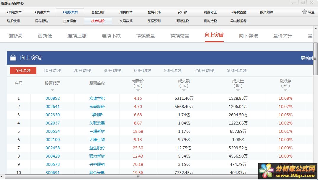Open ★电视直播 tab
The image size is (318, 180).
point(238,12)
